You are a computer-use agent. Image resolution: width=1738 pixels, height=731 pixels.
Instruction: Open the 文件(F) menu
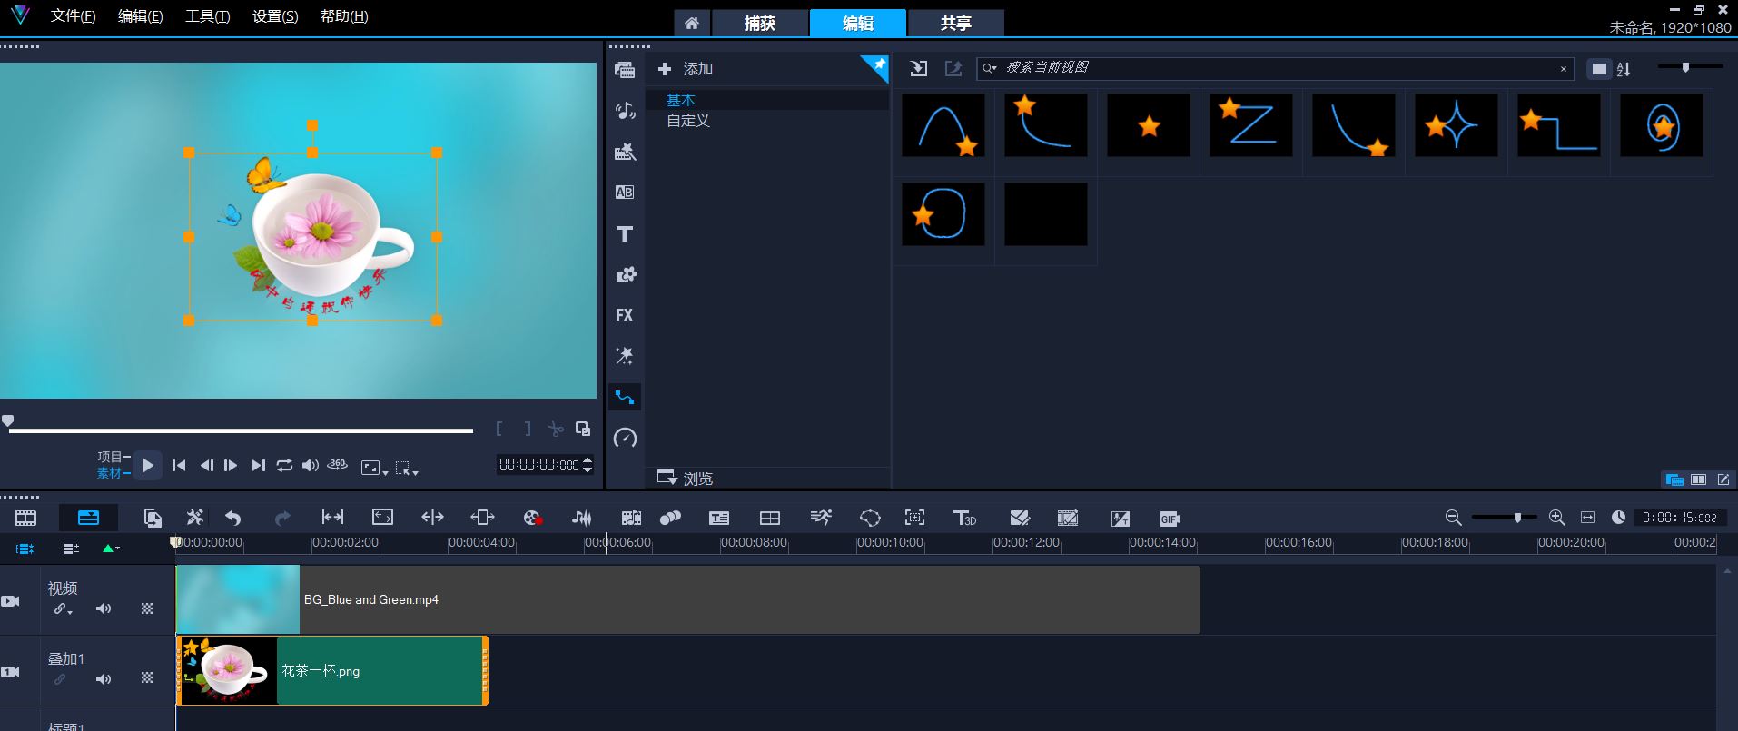click(73, 16)
